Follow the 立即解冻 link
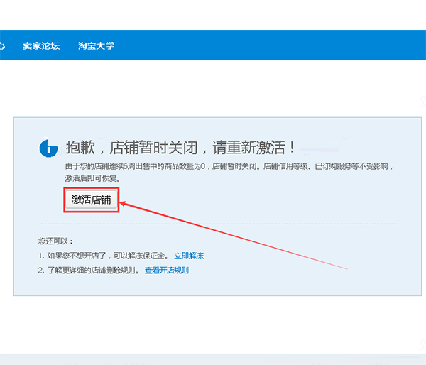426x365 pixels. click(189, 256)
